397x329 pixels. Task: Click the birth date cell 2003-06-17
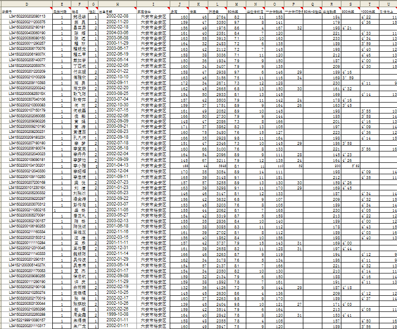(x=118, y=48)
